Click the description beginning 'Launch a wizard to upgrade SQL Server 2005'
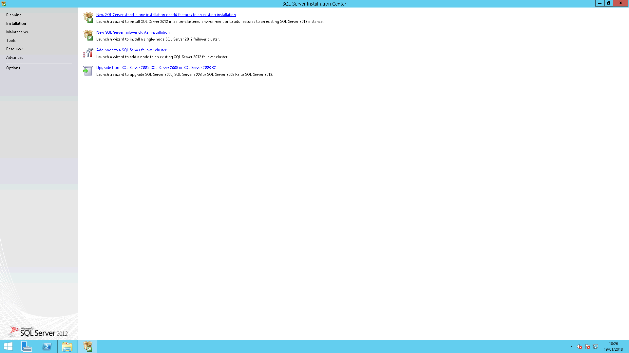629x353 pixels. click(x=184, y=75)
